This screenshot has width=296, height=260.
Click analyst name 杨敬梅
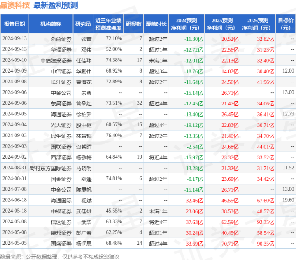[84, 157]
